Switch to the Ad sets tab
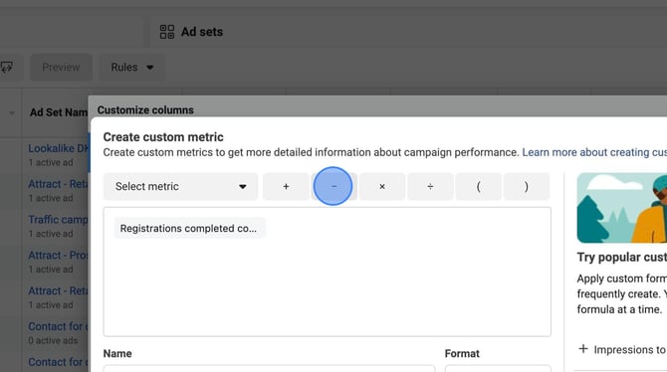 click(191, 32)
